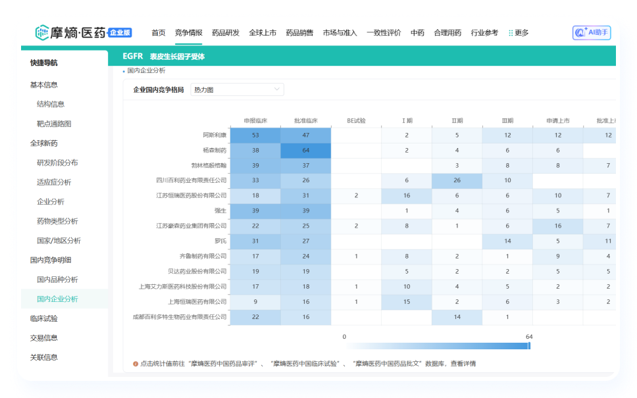Go to 结构信息 in sidebar
The image size is (637, 398).
pos(51,105)
